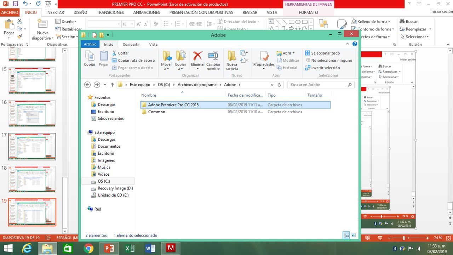Open the TRANSICIONES tab in PowerPoint

110,12
